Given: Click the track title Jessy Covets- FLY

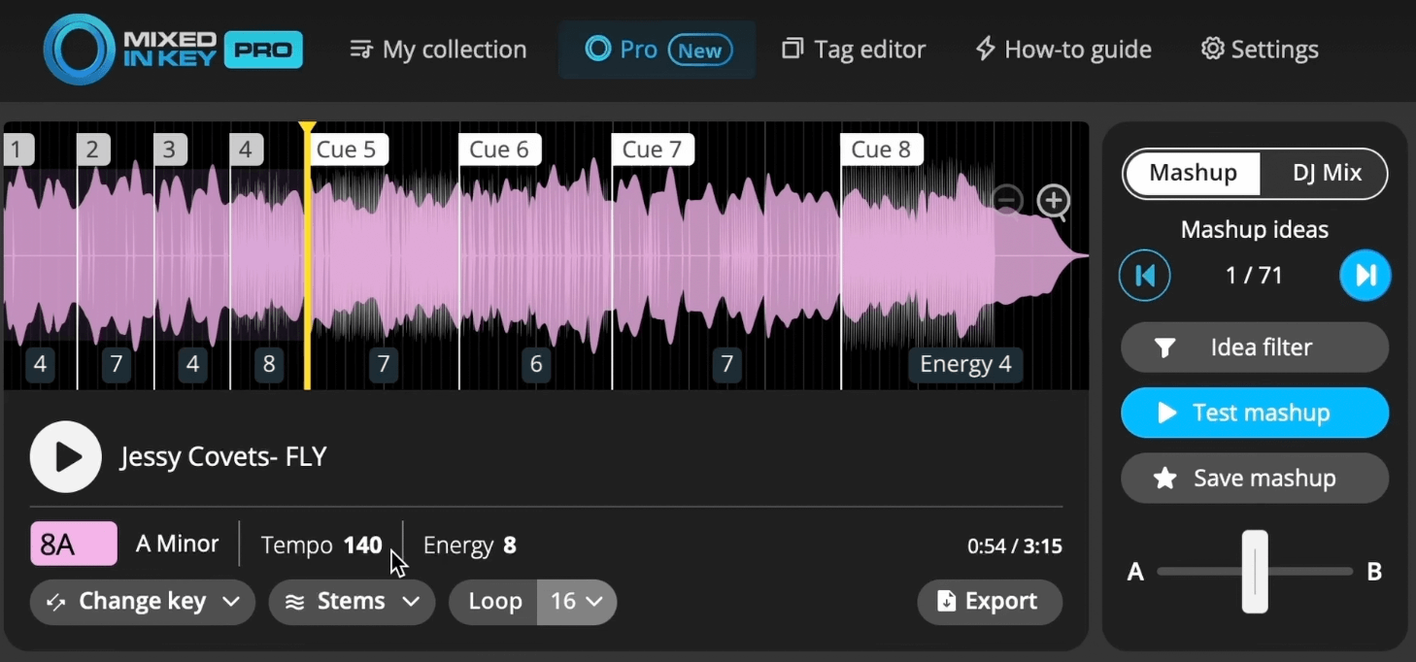Looking at the screenshot, I should click(223, 457).
